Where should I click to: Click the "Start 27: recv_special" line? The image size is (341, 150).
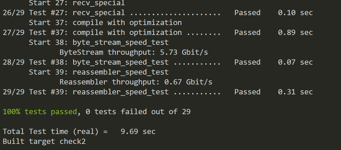(77, 3)
